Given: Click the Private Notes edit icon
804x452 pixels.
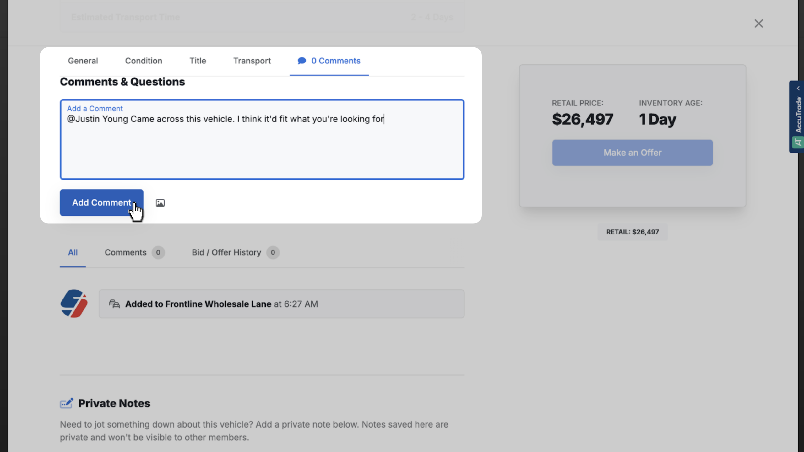Looking at the screenshot, I should tap(67, 403).
